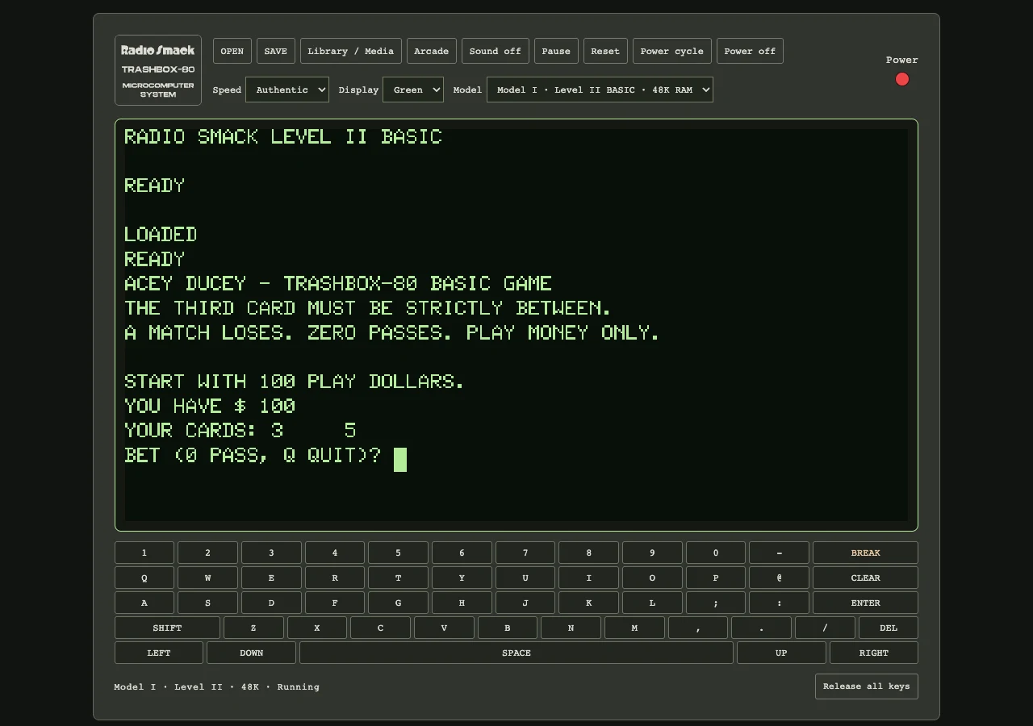Screen dimensions: 1033x726
Task: Open the Display color dropdown set to Green
Action: pos(413,90)
